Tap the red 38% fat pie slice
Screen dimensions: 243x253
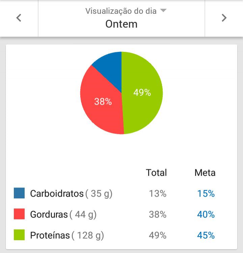(x=103, y=102)
